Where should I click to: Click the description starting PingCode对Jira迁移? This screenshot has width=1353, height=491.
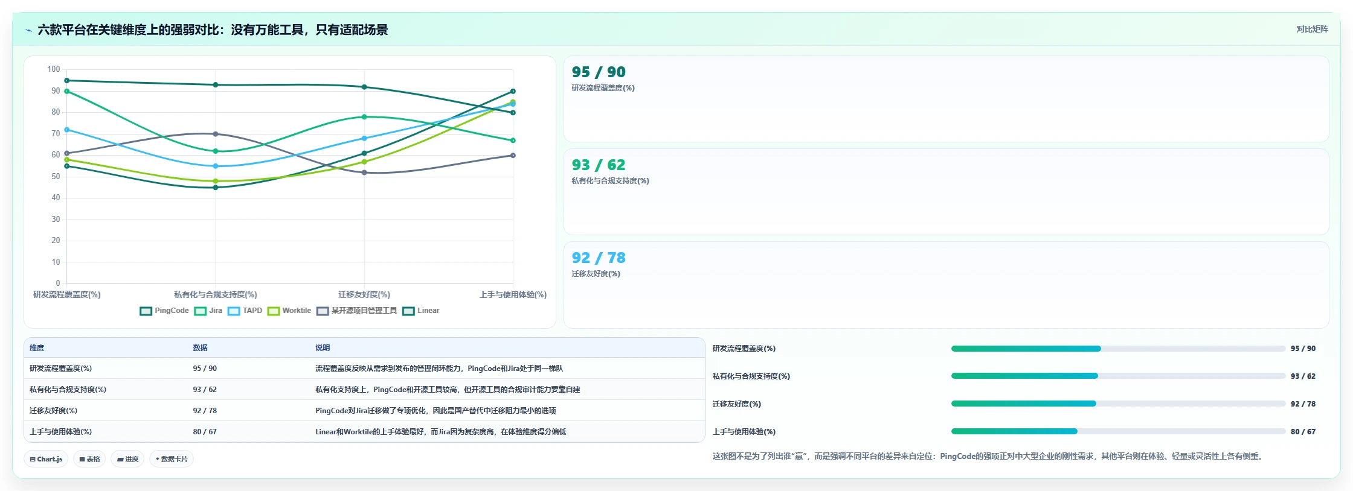(435, 411)
